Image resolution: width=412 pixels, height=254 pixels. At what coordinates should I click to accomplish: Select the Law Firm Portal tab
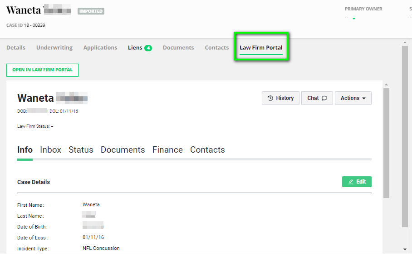[261, 48]
